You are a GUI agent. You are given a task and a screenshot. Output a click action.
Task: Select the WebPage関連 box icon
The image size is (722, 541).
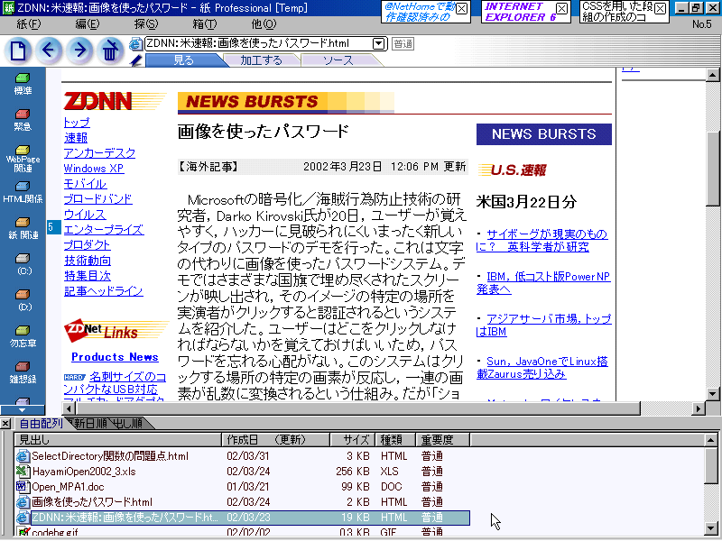[x=23, y=151]
